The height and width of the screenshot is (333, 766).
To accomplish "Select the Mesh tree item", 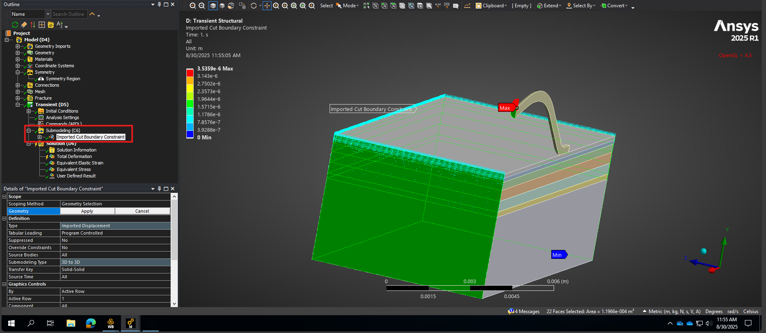I will 40,92.
